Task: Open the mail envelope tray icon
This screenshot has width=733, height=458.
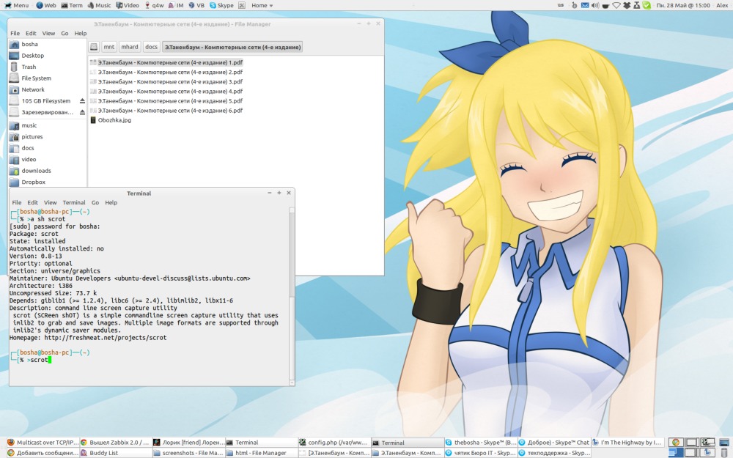Action: [585, 5]
